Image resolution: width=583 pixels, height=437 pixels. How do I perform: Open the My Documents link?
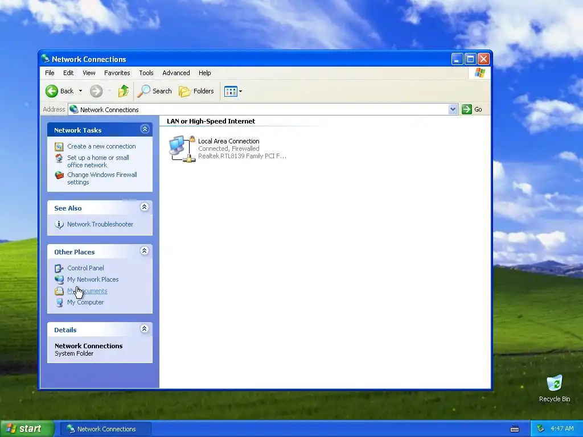87,291
